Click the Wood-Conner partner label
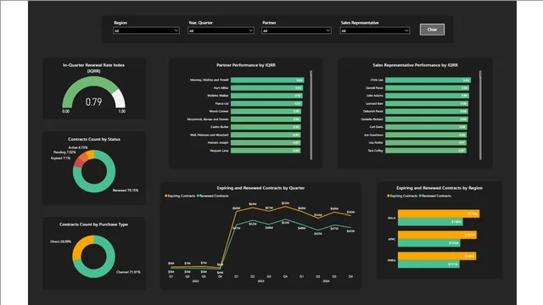Viewport: 543px width, 305px height. pos(219,111)
